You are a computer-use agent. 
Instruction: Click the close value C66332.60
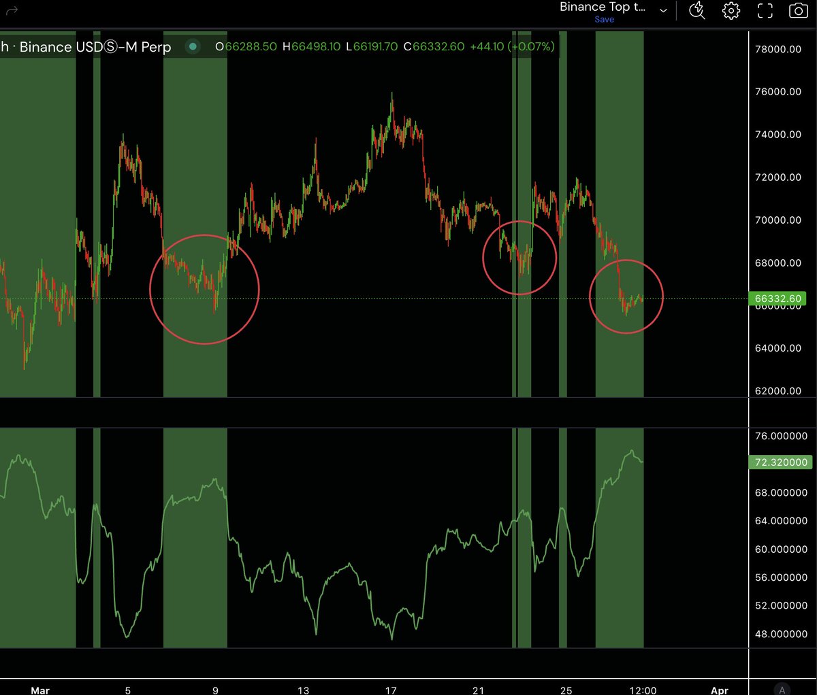click(x=434, y=47)
